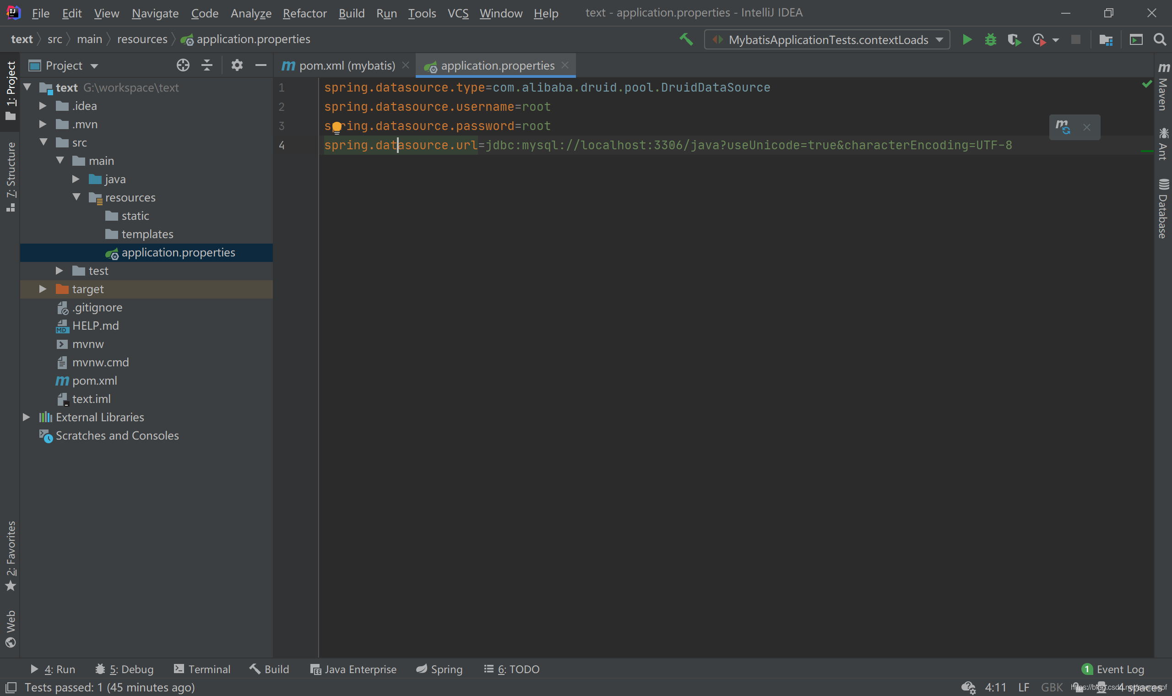Screen dimensions: 1172x696
Task: Collapse all in Project panel
Action: (x=207, y=65)
